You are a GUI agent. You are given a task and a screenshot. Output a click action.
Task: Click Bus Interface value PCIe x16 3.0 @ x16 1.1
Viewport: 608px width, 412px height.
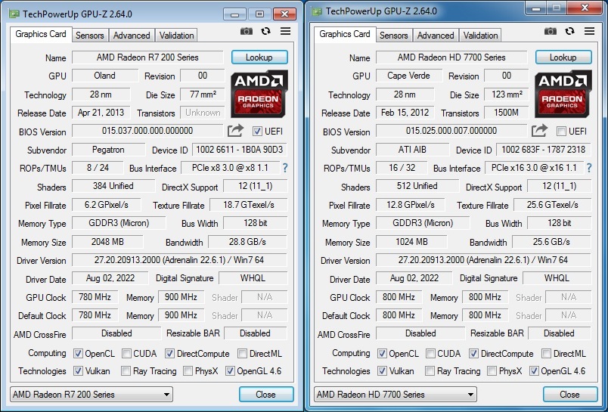tap(535, 168)
